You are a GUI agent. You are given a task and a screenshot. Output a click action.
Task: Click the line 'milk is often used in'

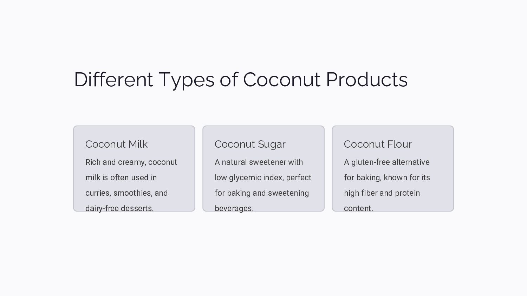121,178
